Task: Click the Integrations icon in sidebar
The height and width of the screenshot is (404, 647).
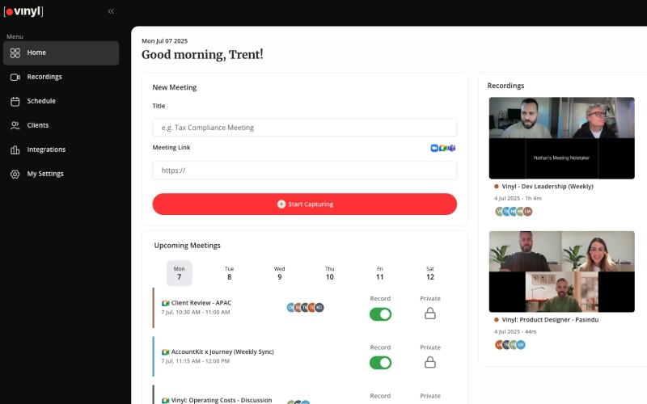Action: 15,149
